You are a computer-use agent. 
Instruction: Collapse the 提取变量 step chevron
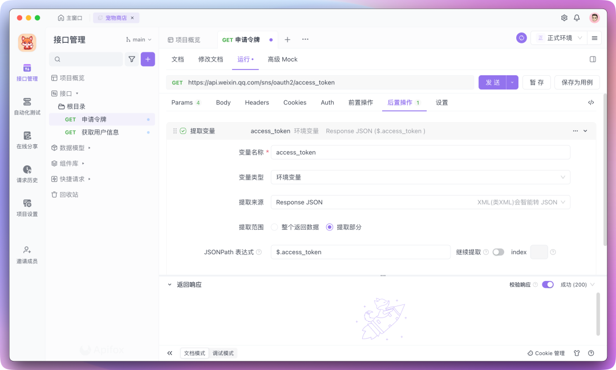pyautogui.click(x=585, y=131)
